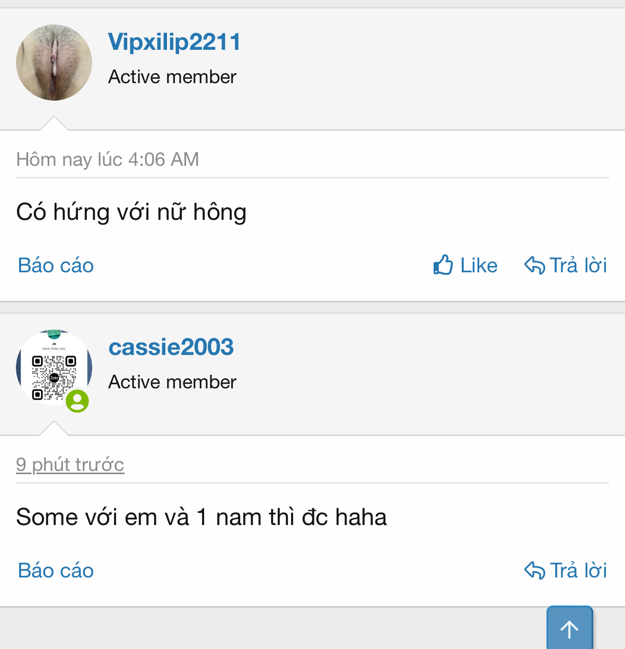Report the Vipxilip2211 post via Báo cáo
625x649 pixels.
tap(56, 265)
